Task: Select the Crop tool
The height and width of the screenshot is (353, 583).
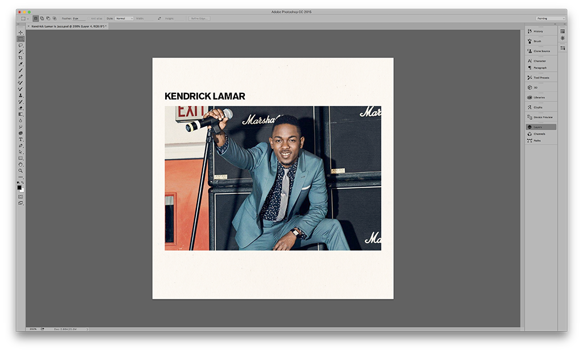Action: (x=21, y=58)
